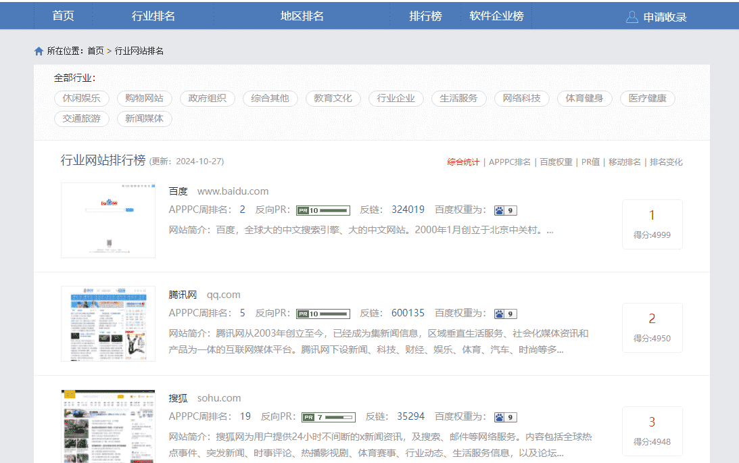Click the www.baidu.com address
Screen dimensions: 739x463
click(233, 191)
